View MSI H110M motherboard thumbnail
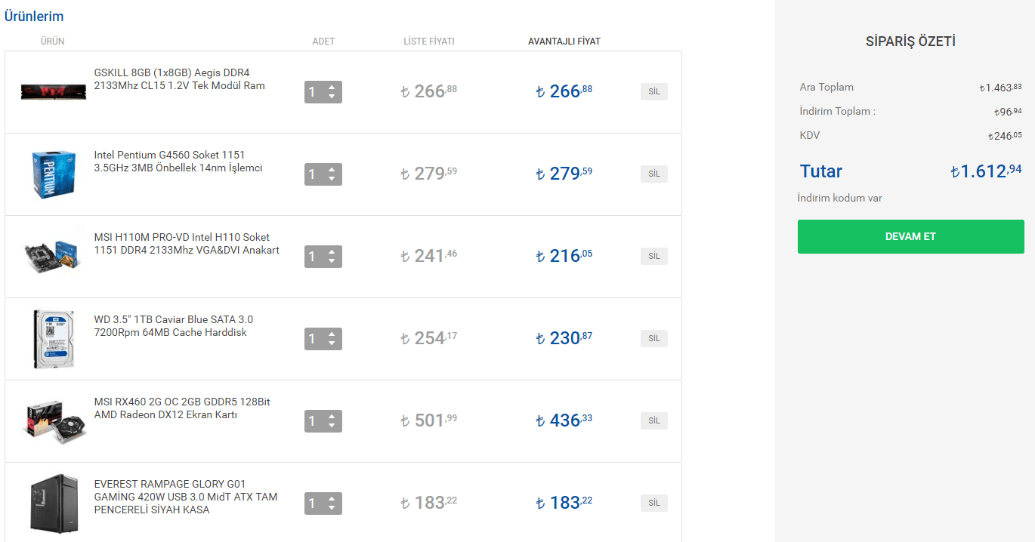Screen dimensions: 1035x542 click(54, 257)
